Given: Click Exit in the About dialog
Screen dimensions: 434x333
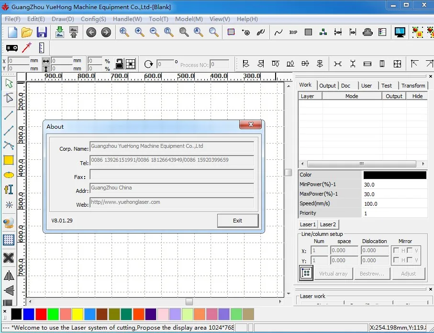Looking at the screenshot, I should (x=237, y=221).
